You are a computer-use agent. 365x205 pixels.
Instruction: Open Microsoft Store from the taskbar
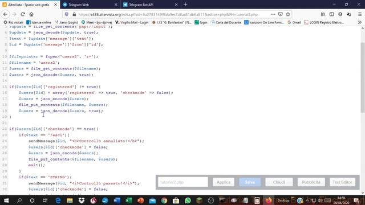[x=176, y=200]
